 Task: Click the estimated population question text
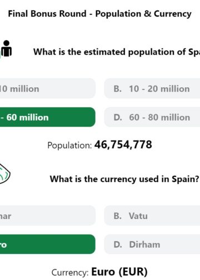point(117,52)
